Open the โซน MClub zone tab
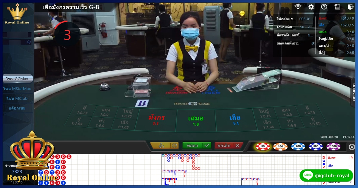The image size is (358, 188). (17, 98)
